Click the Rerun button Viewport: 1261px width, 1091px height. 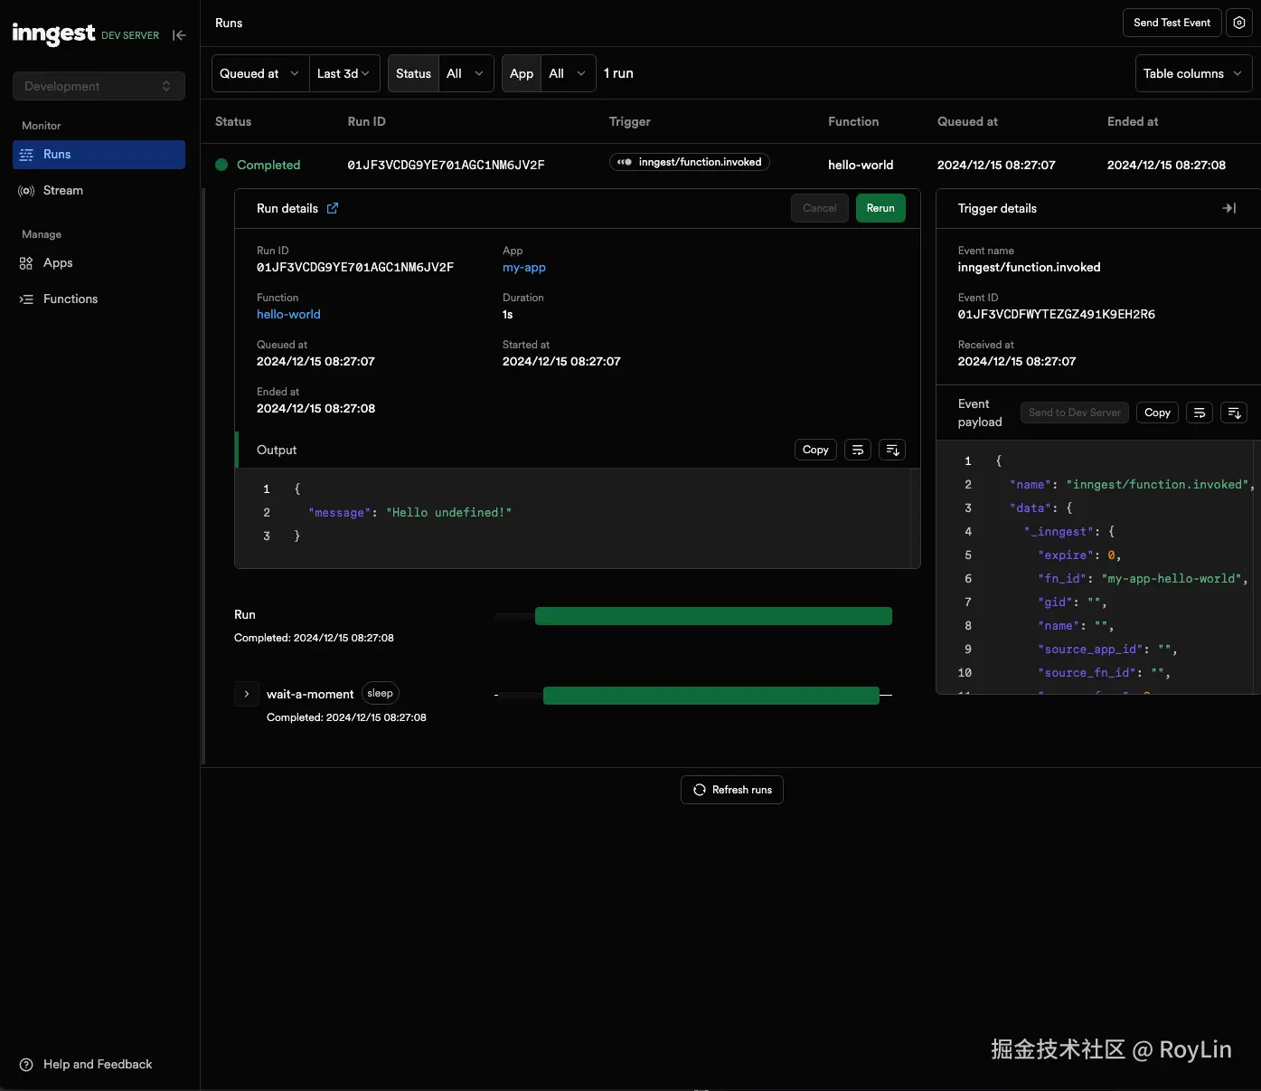[880, 208]
